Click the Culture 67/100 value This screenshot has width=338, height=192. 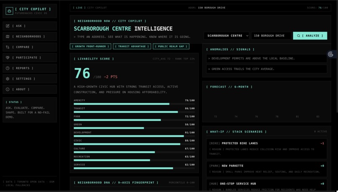pos(190,149)
